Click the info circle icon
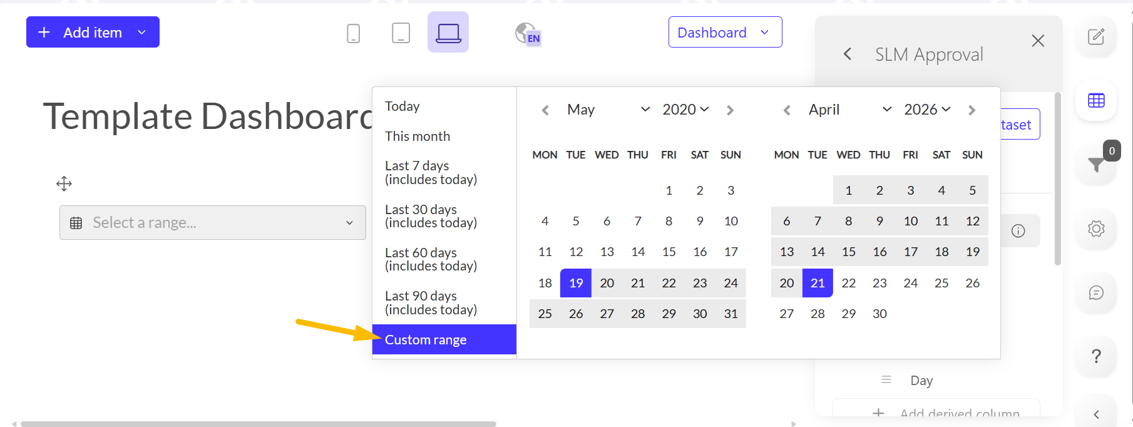The width and height of the screenshot is (1133, 427). [1018, 231]
